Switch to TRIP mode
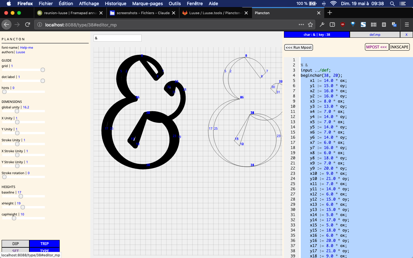Screen dimensions: 413x258 tap(44, 244)
